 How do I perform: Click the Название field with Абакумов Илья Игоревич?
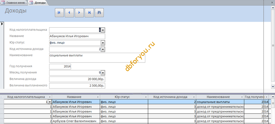(77, 36)
